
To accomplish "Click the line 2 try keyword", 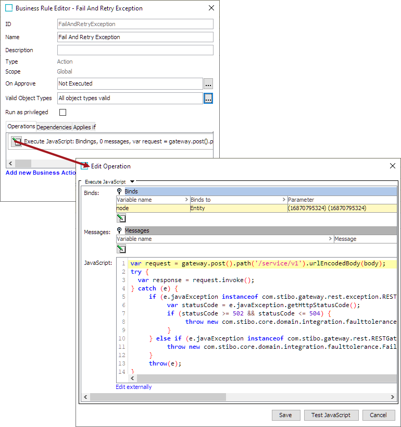I will tap(136, 272).
